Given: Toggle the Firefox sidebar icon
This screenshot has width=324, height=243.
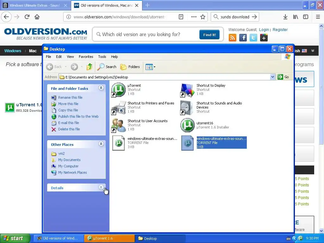Looking at the screenshot, I should point(306,17).
